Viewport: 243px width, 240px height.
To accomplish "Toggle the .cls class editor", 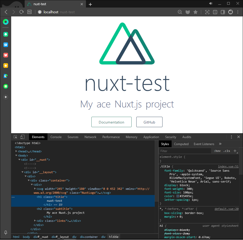I will tap(227, 151).
